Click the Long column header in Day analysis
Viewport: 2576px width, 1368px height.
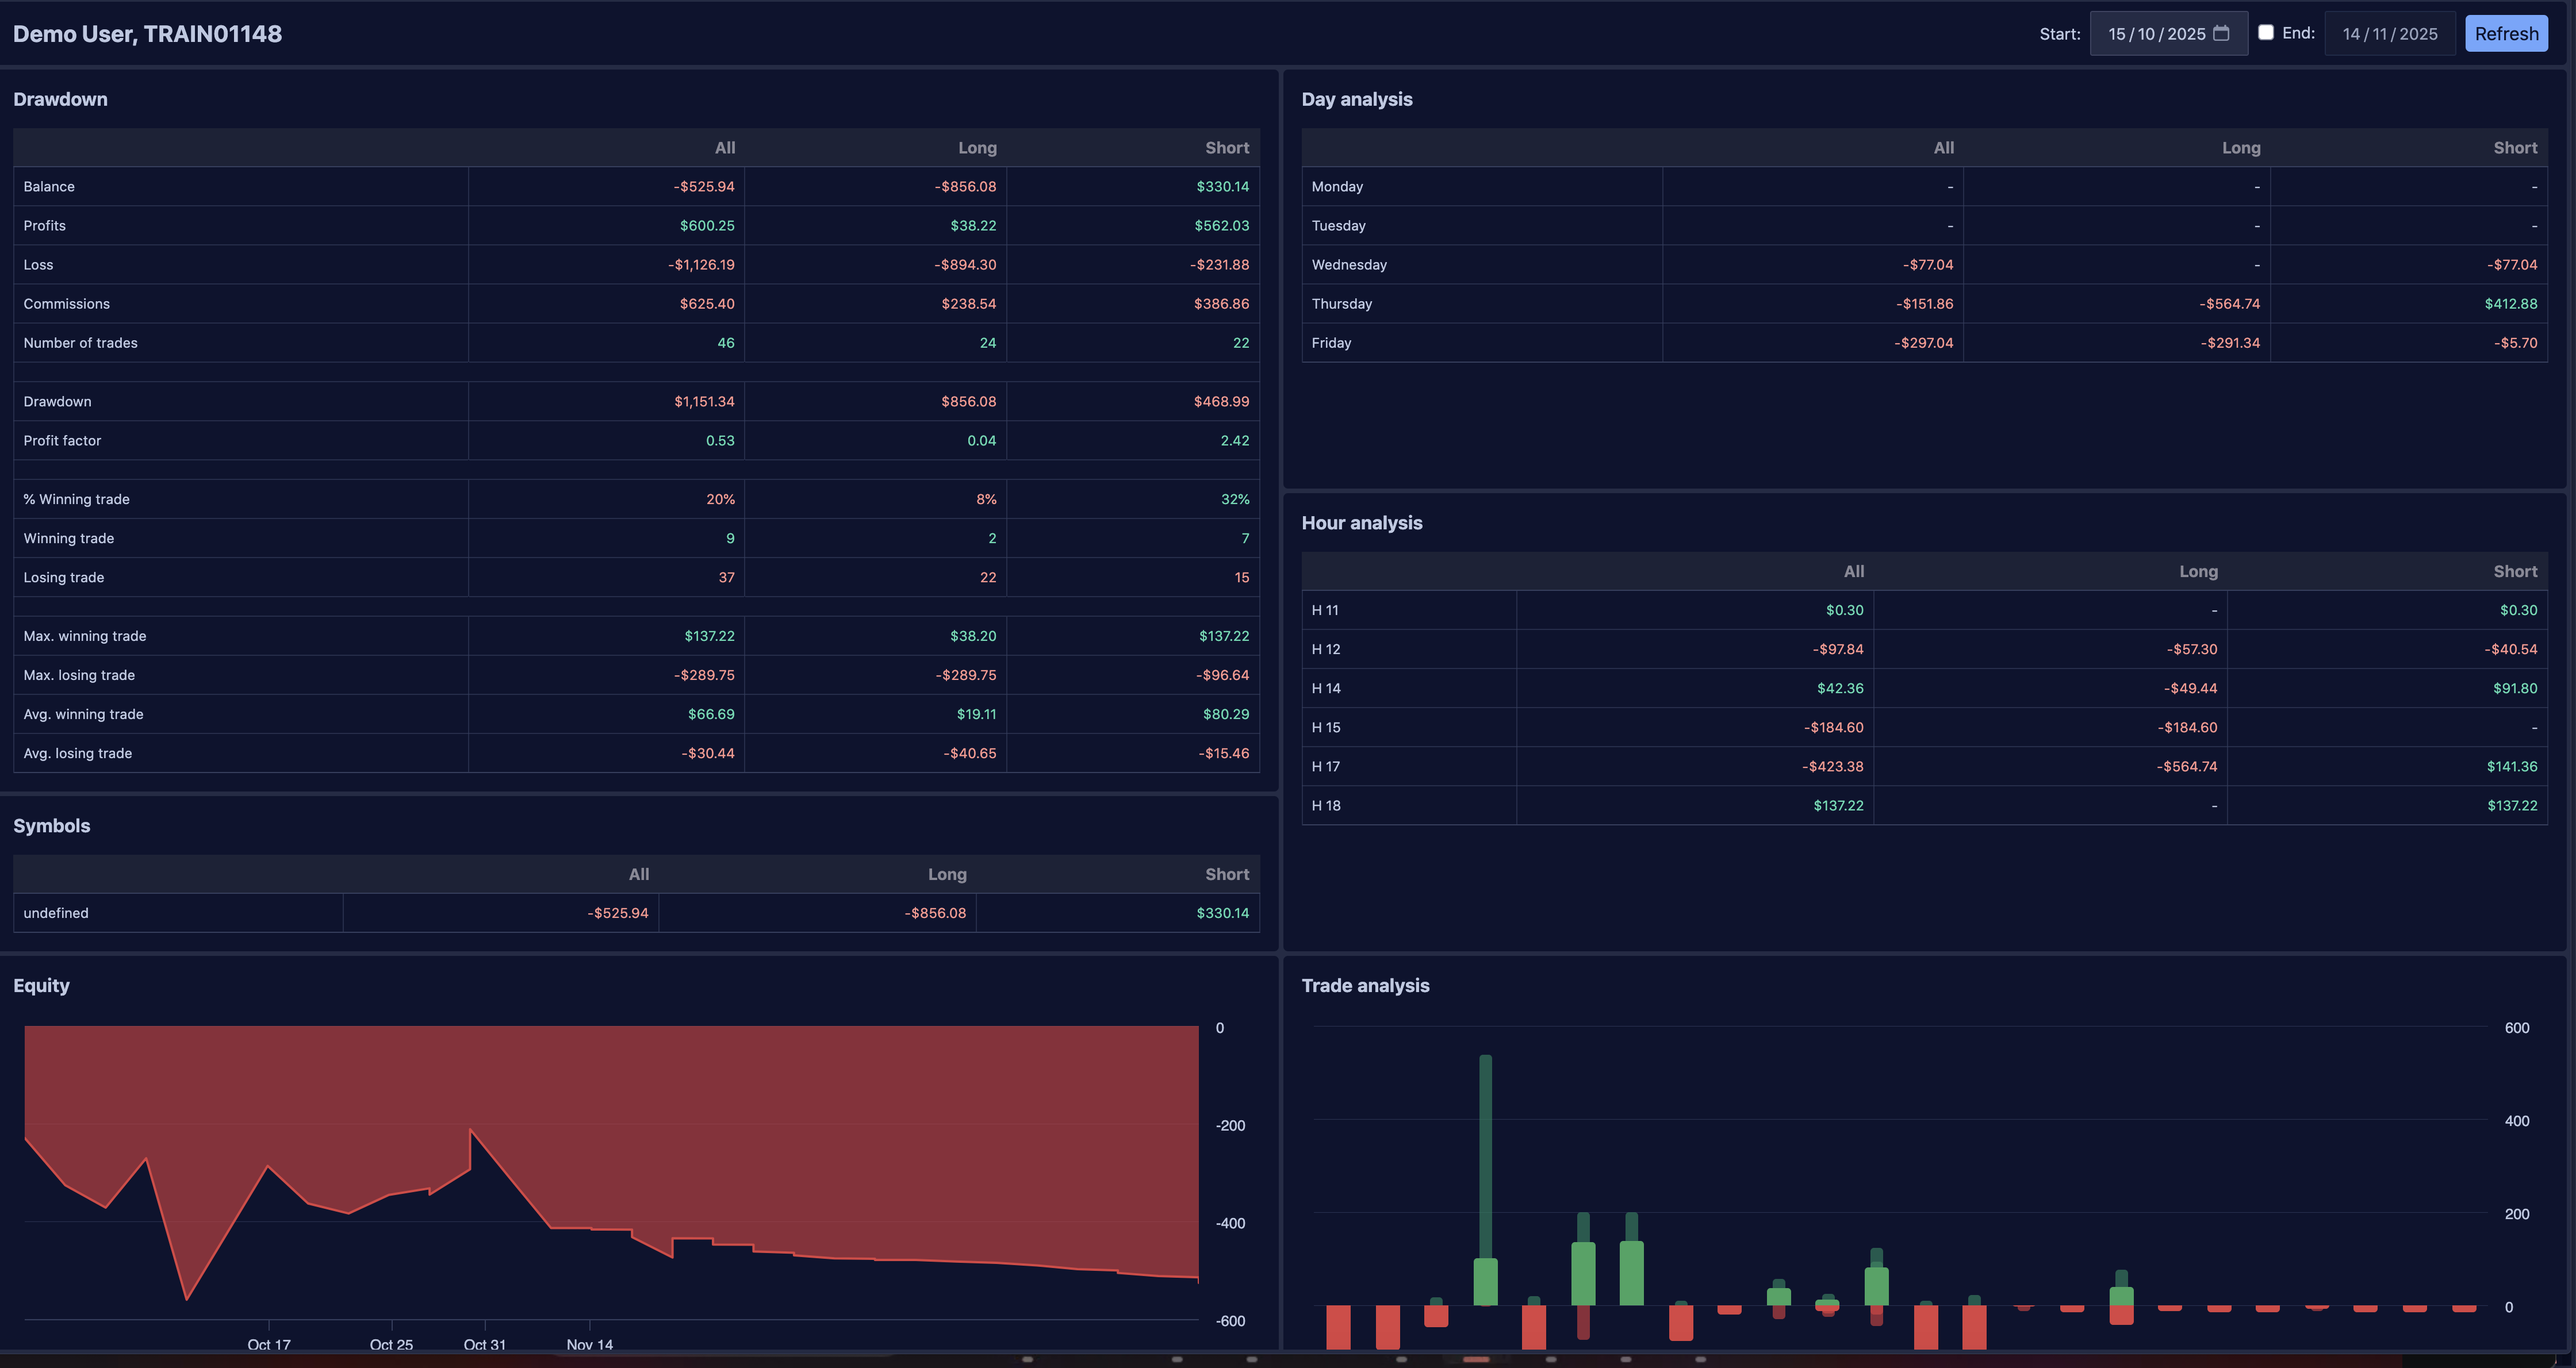[2240, 148]
